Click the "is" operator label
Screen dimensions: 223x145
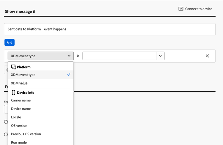click(78, 56)
